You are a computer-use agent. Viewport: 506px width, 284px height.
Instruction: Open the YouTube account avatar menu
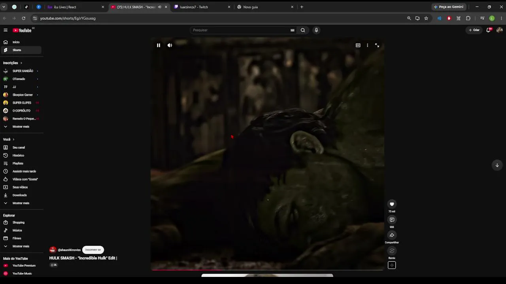pos(500,30)
